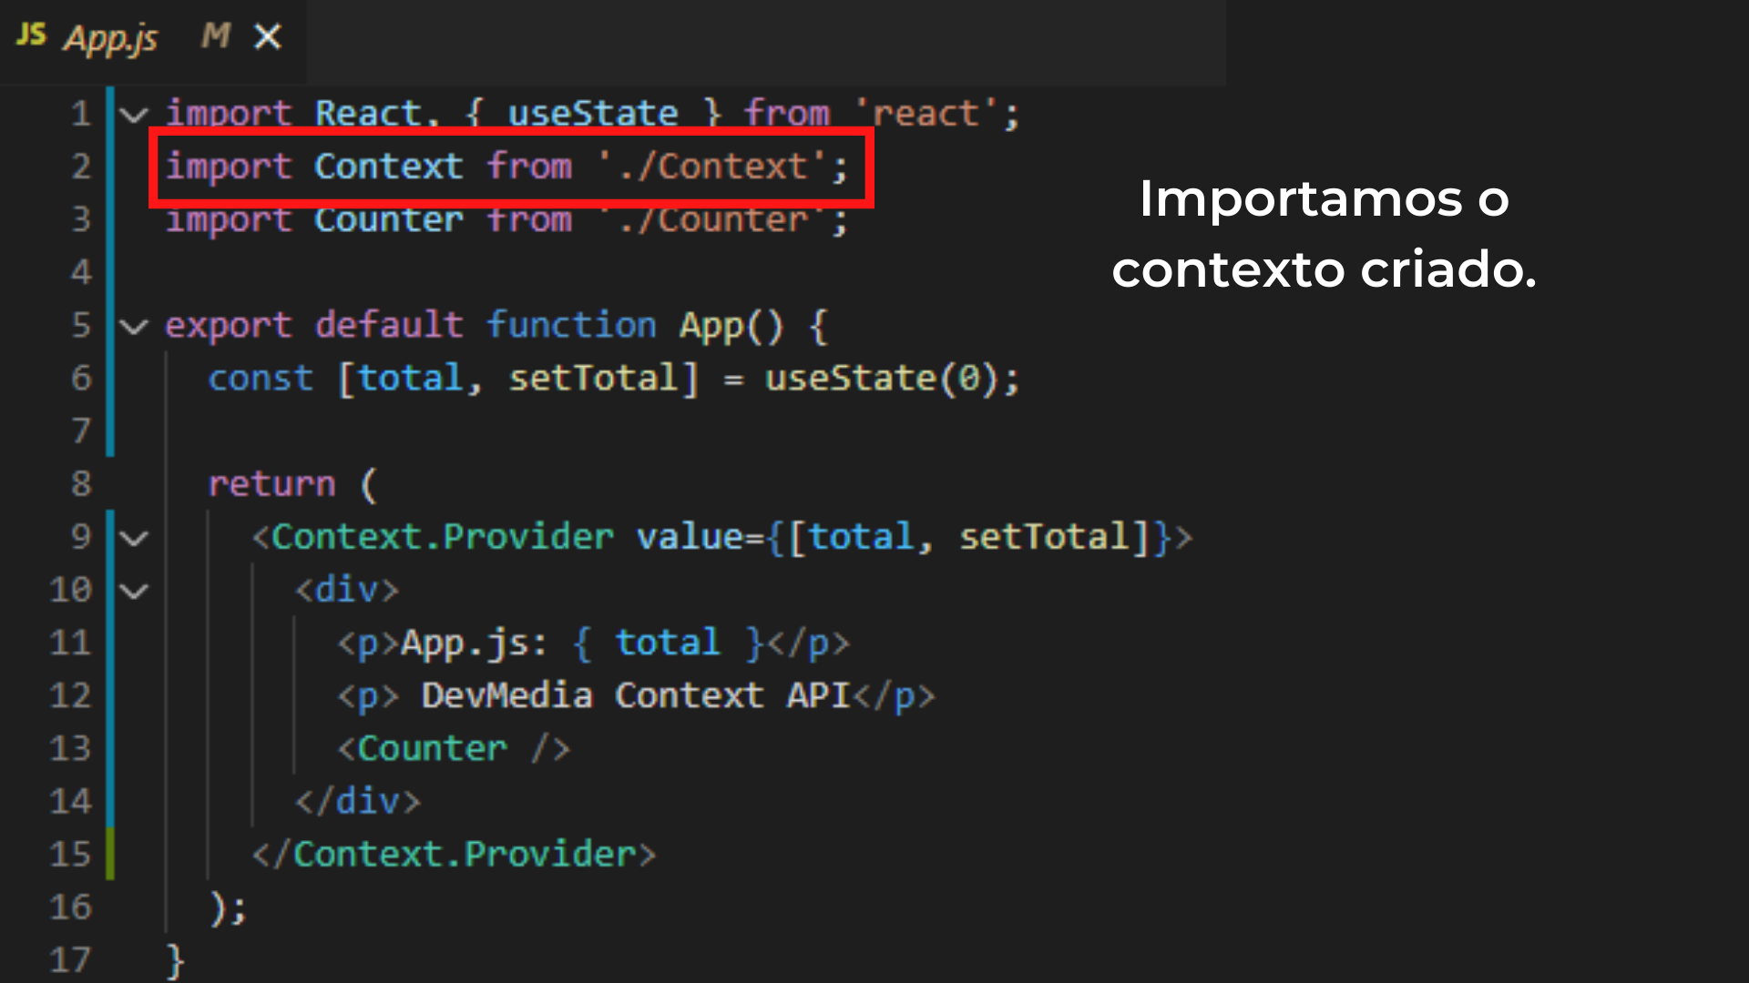Click the green git change bar near line 15

point(110,853)
